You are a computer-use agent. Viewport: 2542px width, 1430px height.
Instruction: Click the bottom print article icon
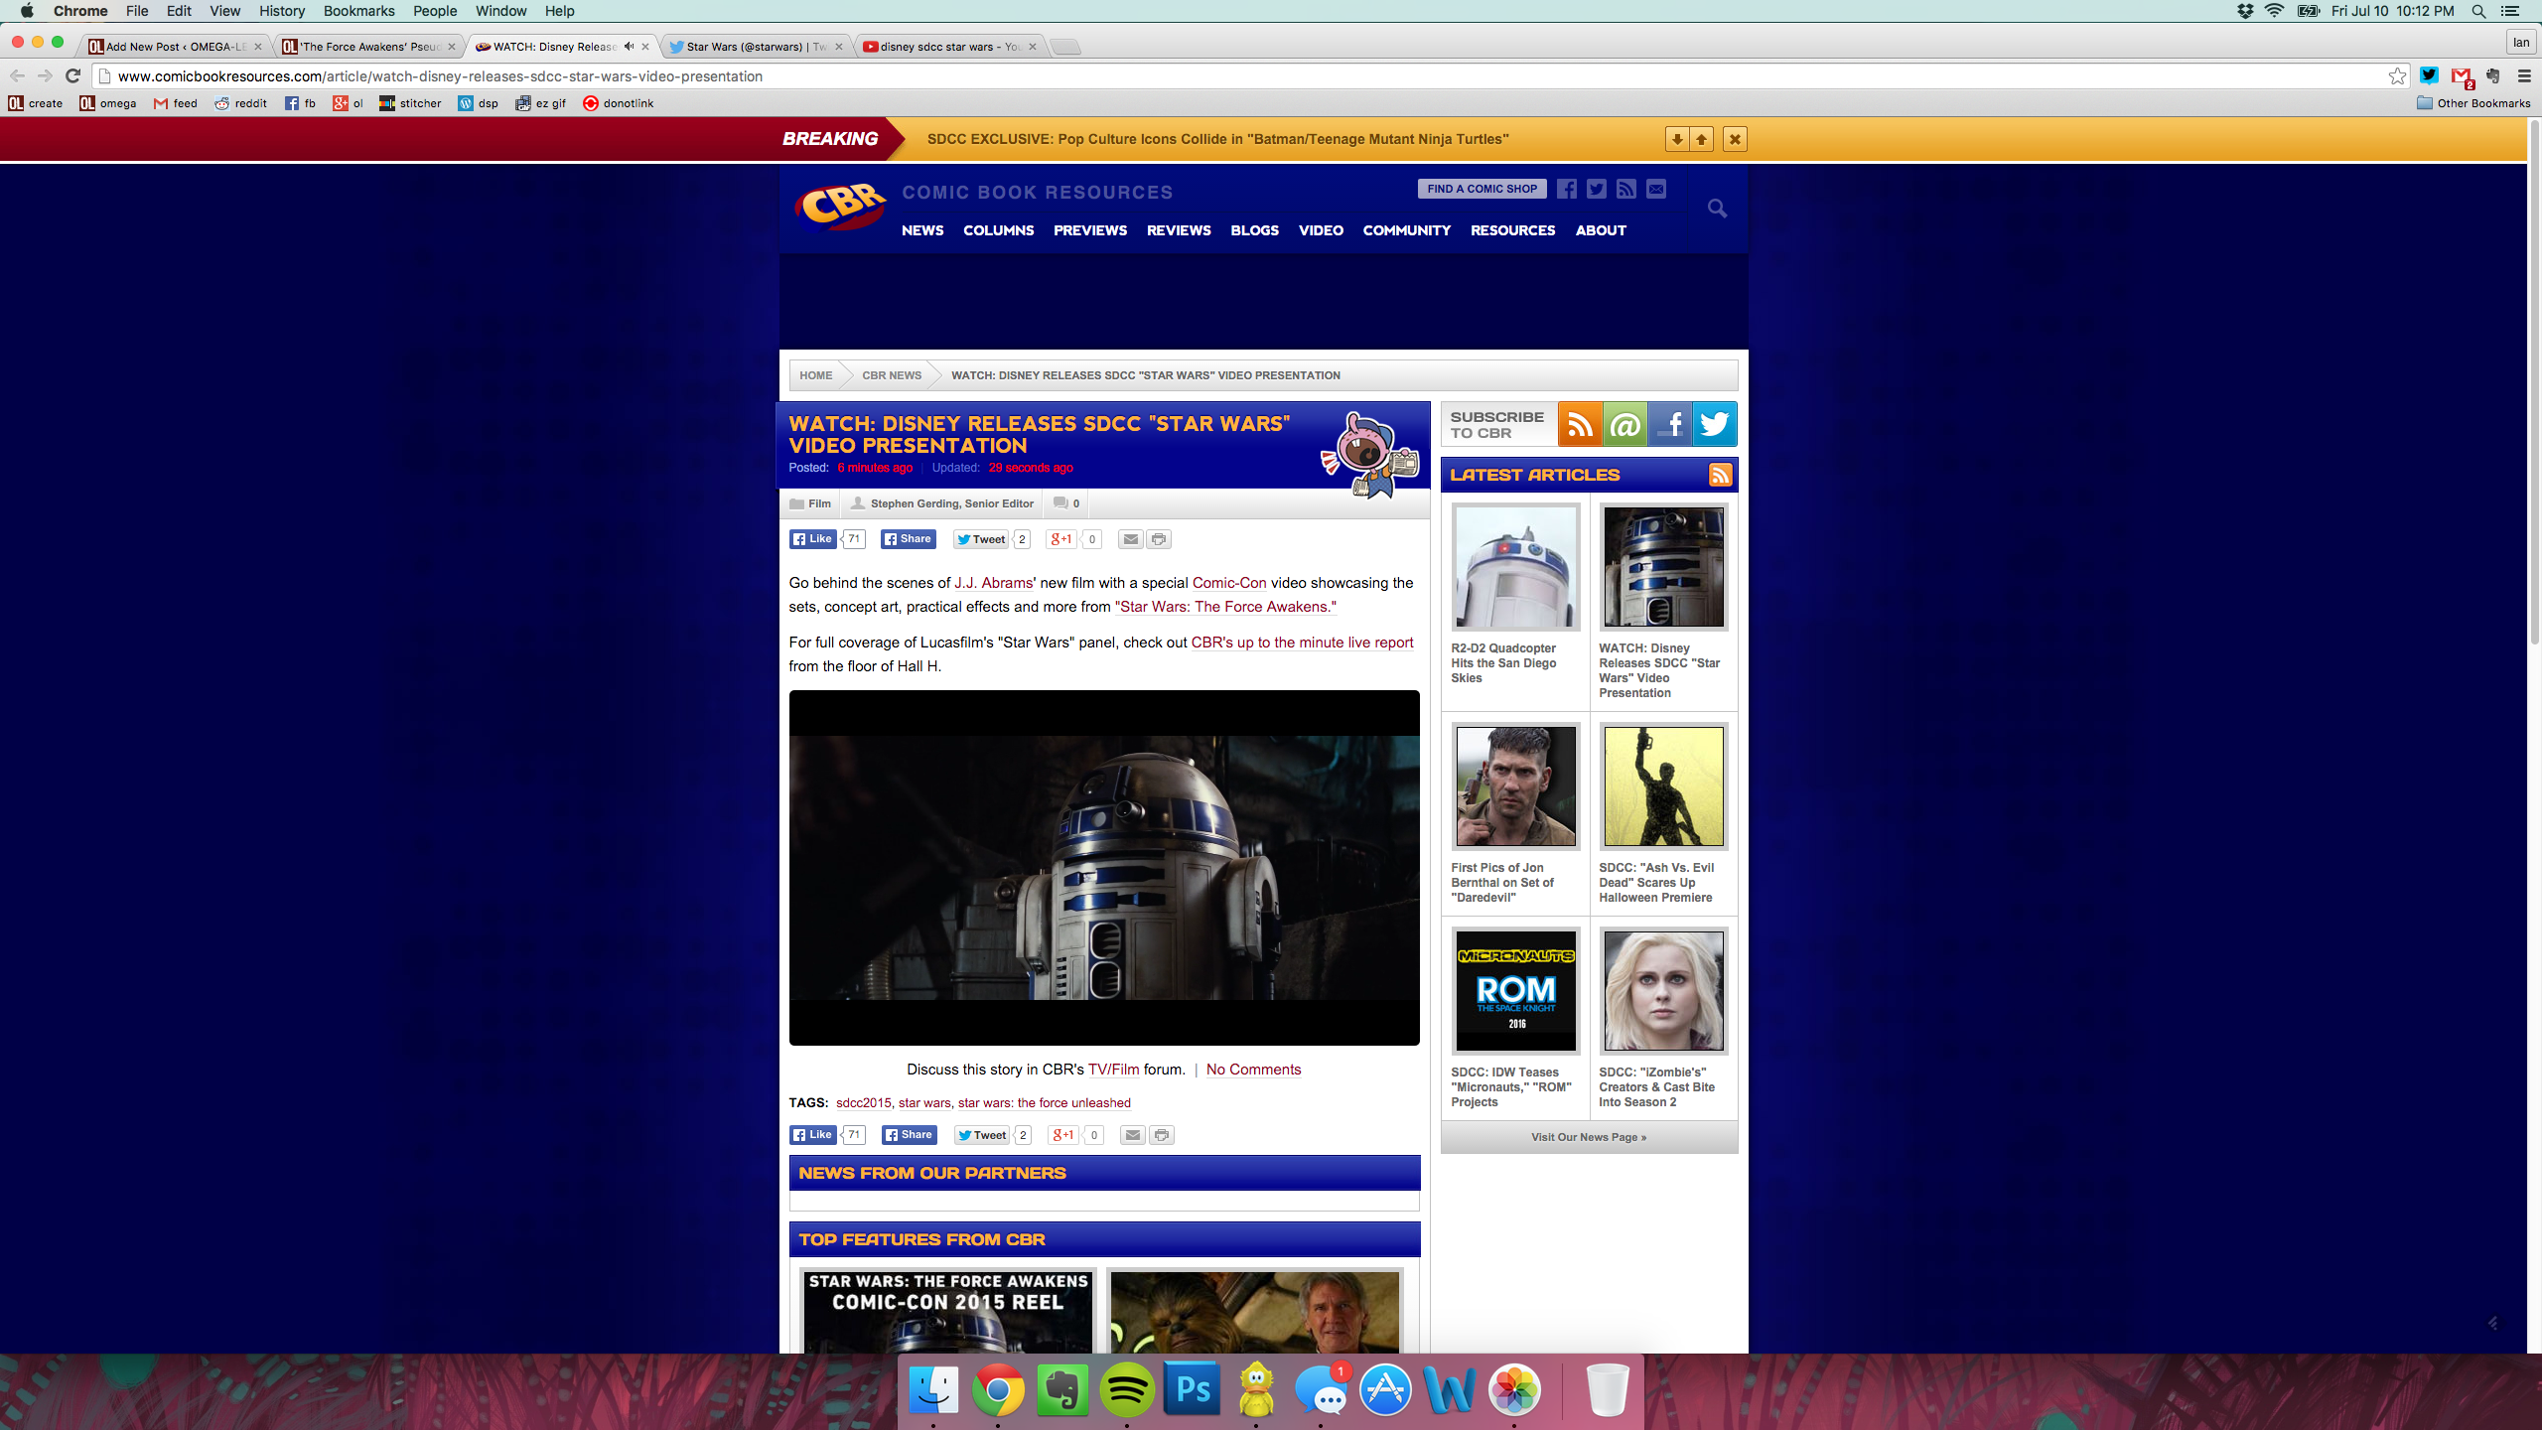pos(1161,1135)
